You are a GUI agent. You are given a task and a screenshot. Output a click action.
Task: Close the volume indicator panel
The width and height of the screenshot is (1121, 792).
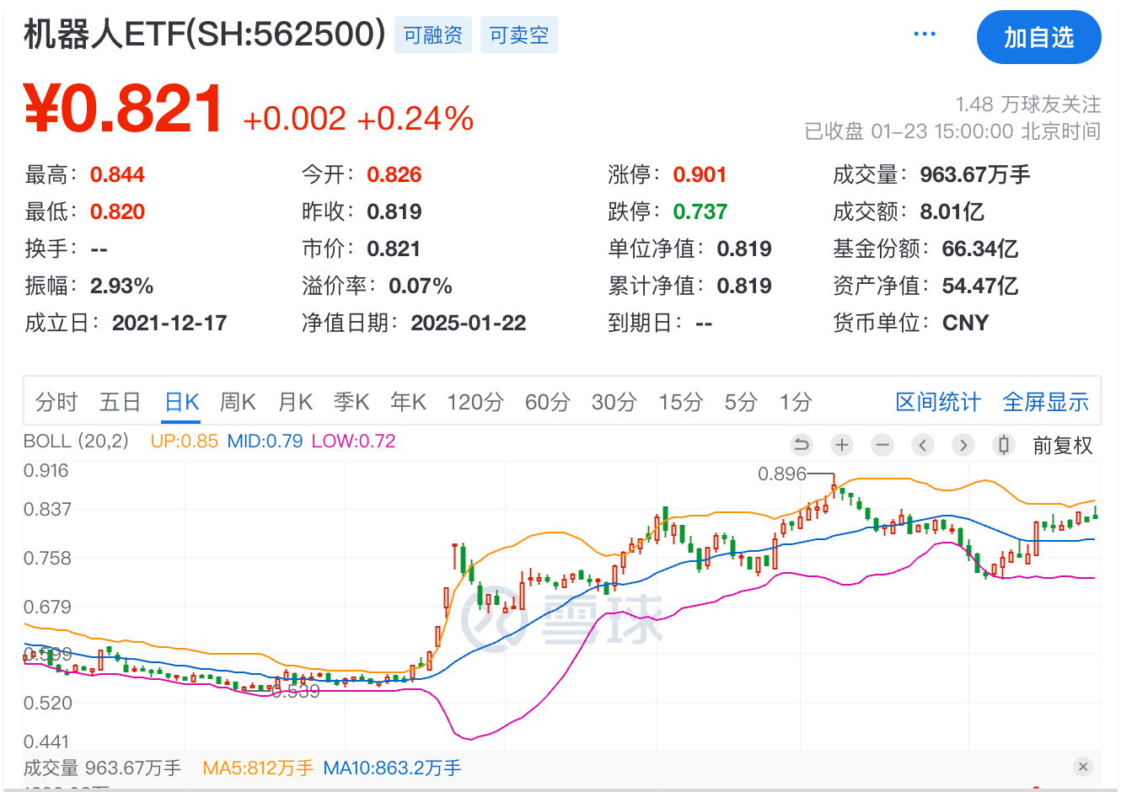pos(1083,766)
